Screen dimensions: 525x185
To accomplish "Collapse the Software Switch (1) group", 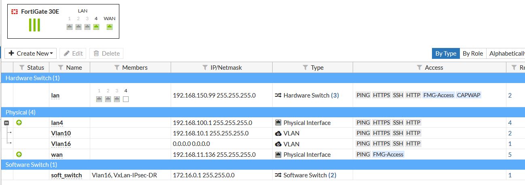I will (x=31, y=164).
